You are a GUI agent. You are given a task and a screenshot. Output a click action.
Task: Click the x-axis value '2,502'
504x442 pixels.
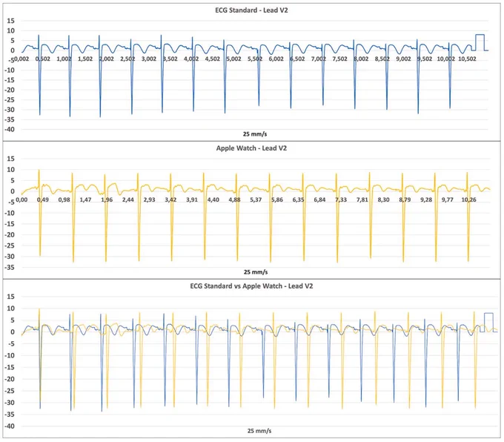point(127,59)
